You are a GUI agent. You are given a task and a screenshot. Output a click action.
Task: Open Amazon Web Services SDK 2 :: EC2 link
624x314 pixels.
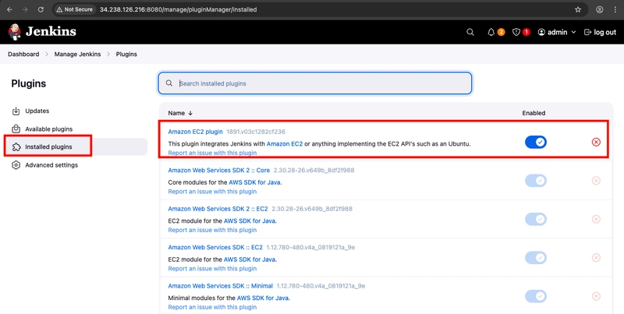click(x=218, y=209)
